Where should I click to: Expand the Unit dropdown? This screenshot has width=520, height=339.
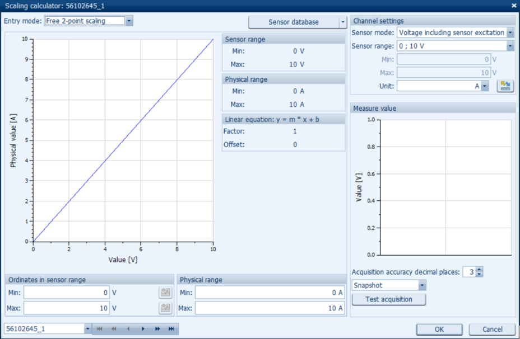tap(485, 86)
